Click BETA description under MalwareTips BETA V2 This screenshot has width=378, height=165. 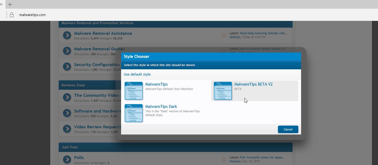(238, 89)
